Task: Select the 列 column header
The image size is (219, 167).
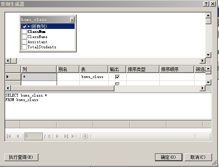Action: click(39, 69)
